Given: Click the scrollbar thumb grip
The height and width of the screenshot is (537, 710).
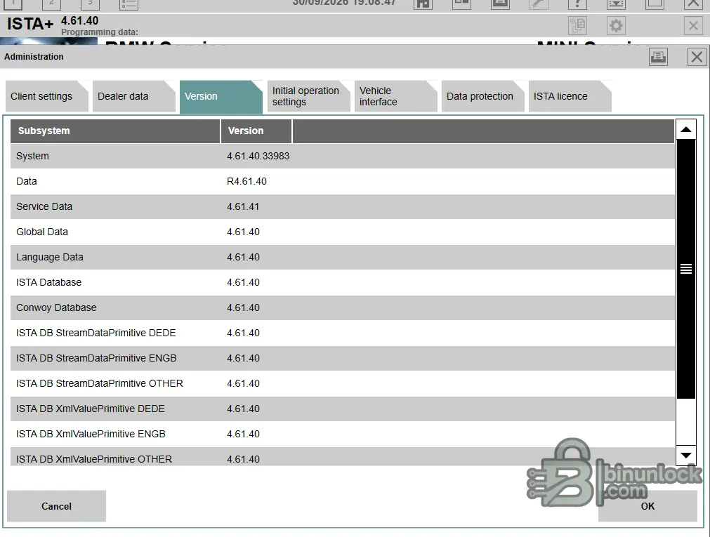Looking at the screenshot, I should 685,269.
